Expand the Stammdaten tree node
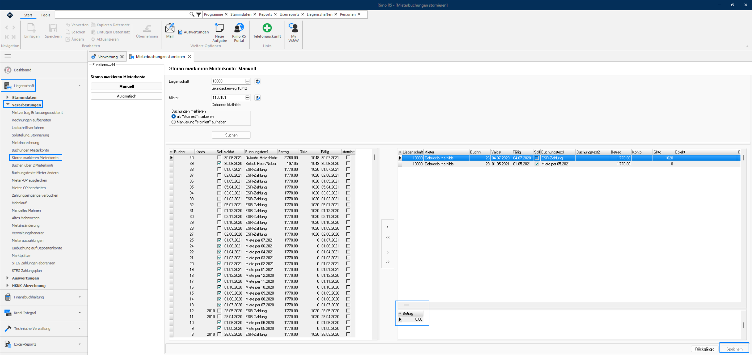Screen dimensions: 752x355 pos(7,97)
